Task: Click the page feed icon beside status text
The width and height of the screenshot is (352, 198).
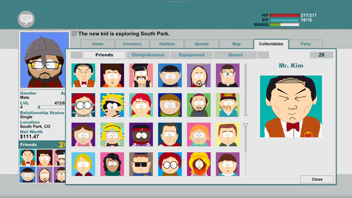Action: (x=74, y=34)
